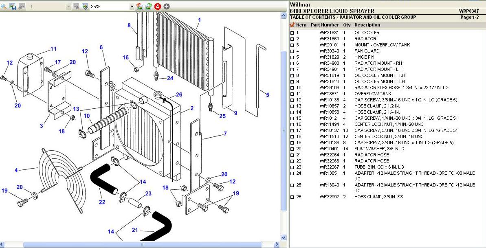
Task: Click the find-in-image binoculars icon
Action: (85, 6)
